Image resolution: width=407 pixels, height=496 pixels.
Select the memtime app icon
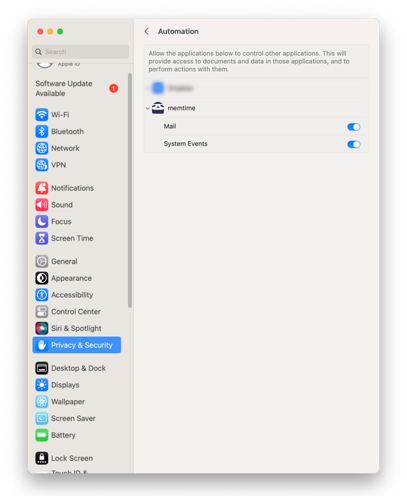(x=158, y=108)
